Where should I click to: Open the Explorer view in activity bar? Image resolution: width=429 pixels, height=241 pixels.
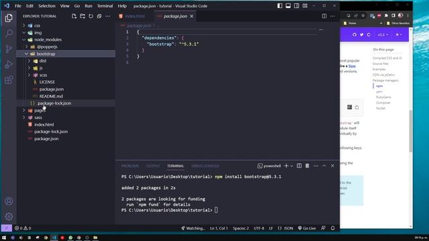click(9, 18)
